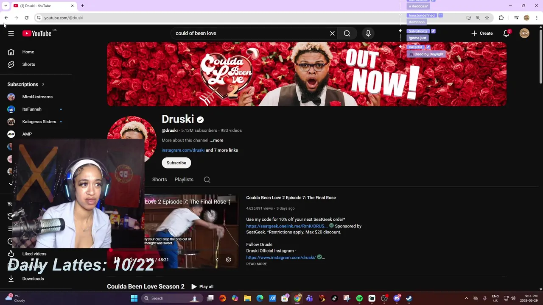Viewport: 543px width, 305px height.
Task: Open the instagram.com/druski link
Action: (183, 150)
